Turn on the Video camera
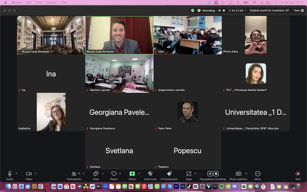This screenshot has height=192, width=307. click(28, 174)
